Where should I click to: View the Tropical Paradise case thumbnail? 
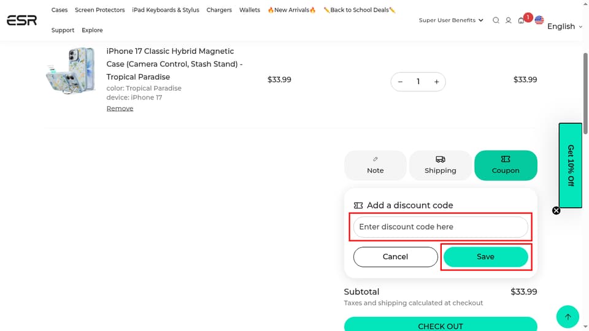pos(71,70)
